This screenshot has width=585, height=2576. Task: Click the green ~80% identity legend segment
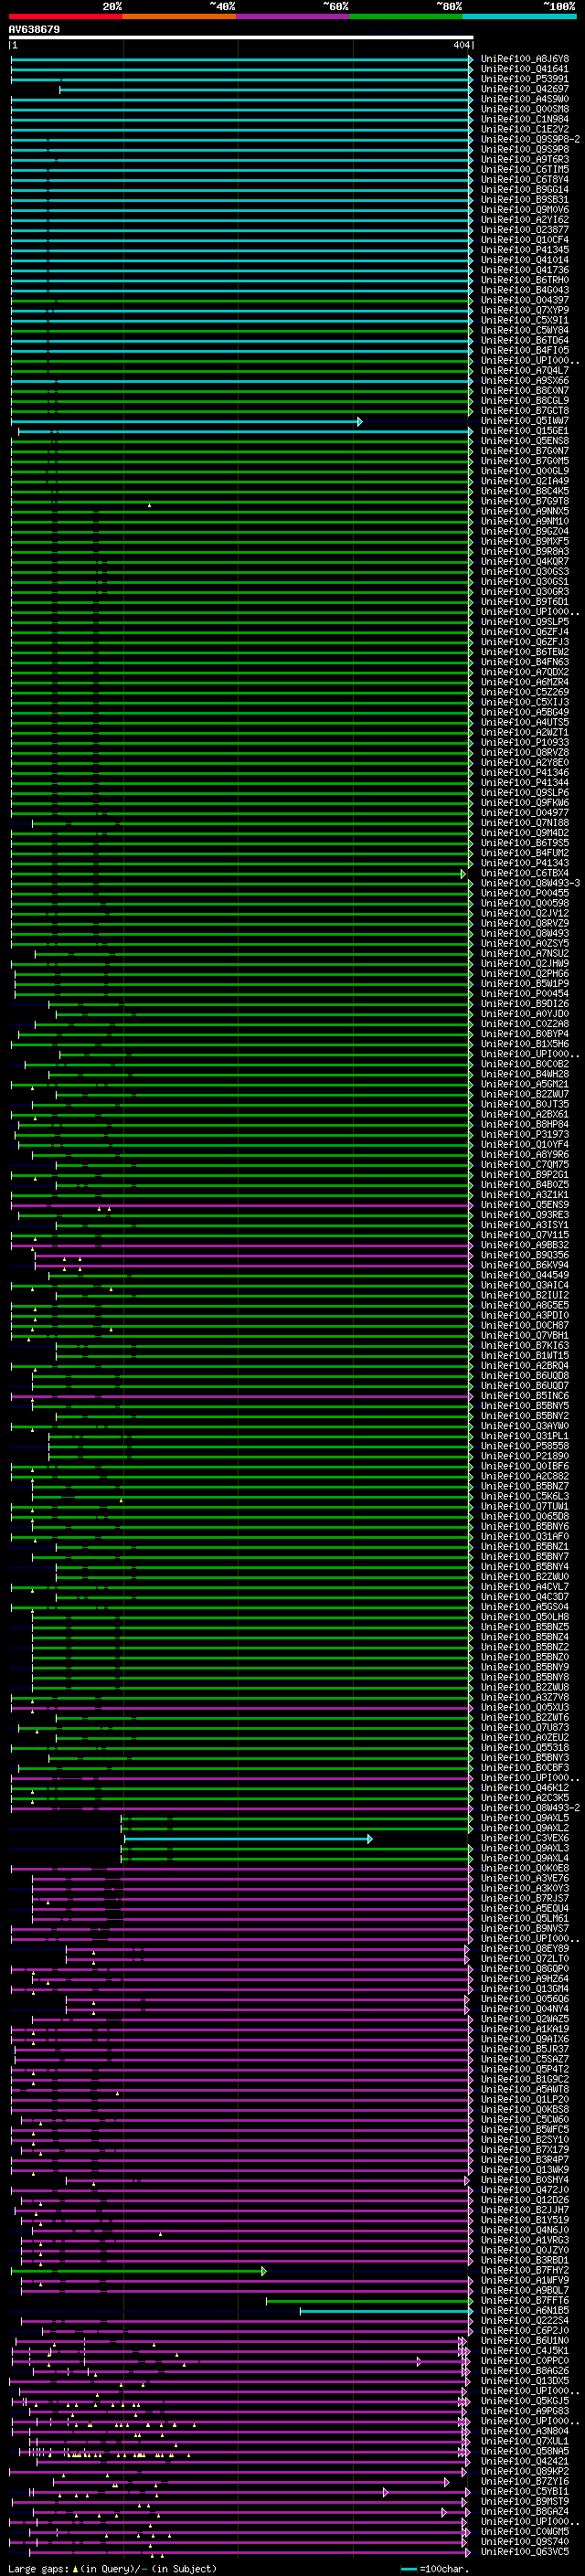coord(406,16)
